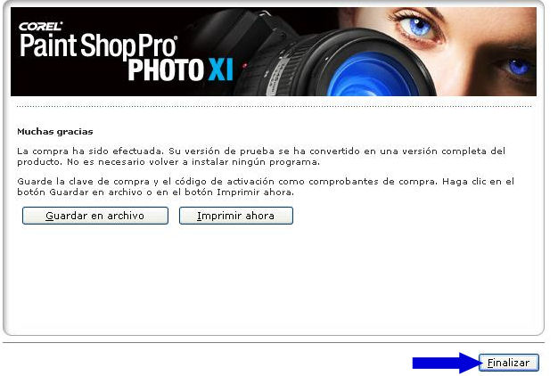558x376 pixels.
Task: Click the Finalizar button
Action: click(509, 363)
